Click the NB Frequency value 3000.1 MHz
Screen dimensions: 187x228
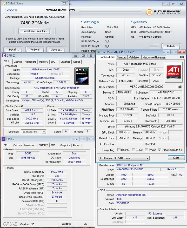click(75, 162)
